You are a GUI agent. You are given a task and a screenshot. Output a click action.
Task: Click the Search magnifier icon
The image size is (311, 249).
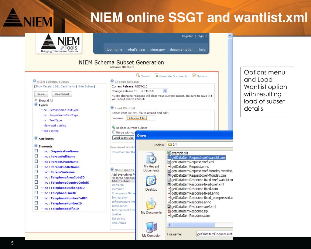138,75
